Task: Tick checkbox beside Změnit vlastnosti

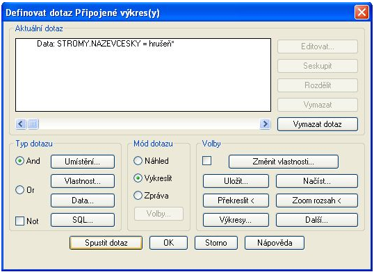Action: pos(206,161)
